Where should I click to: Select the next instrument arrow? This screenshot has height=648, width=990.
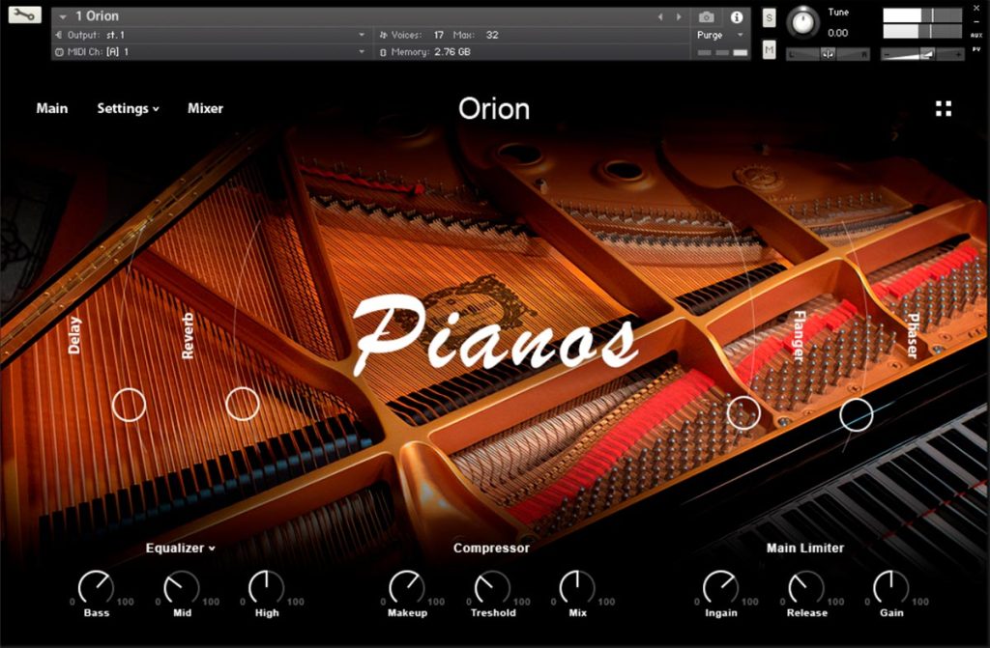(x=679, y=17)
